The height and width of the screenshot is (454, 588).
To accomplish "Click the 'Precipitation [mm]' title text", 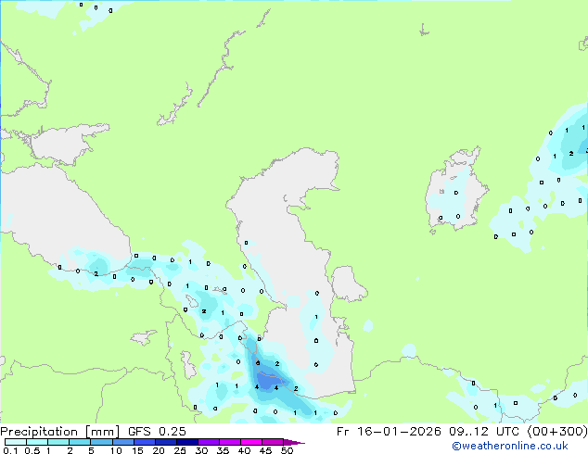I will pos(60,432).
